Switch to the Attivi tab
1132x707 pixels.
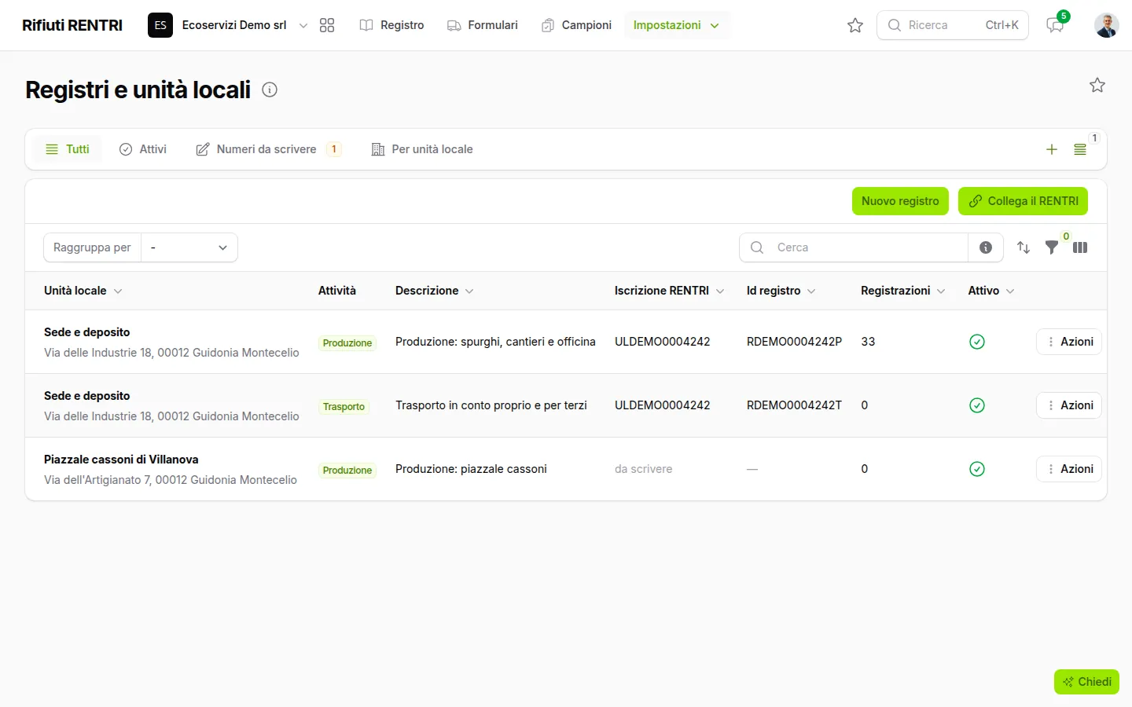(x=143, y=149)
